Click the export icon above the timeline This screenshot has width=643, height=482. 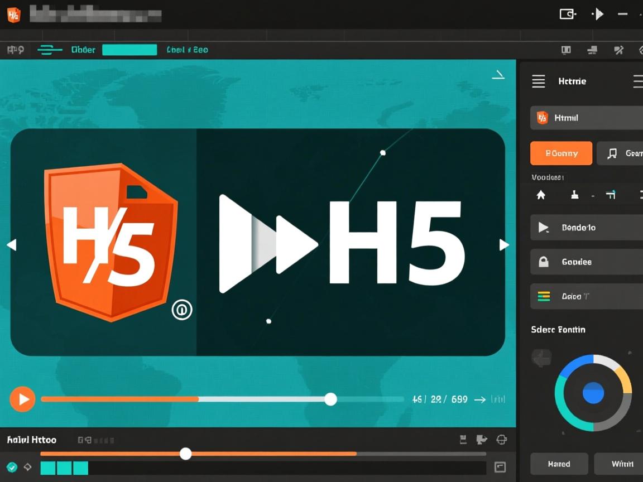(x=463, y=440)
